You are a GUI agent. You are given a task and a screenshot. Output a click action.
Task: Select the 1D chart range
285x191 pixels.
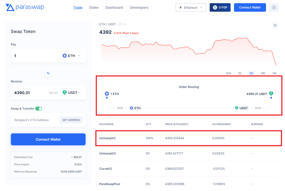click(240, 73)
